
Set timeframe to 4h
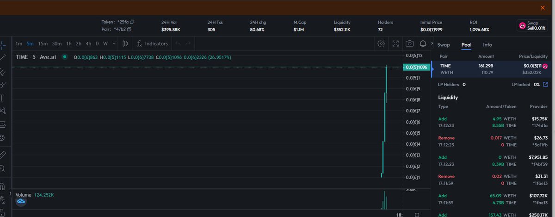[x=88, y=43]
